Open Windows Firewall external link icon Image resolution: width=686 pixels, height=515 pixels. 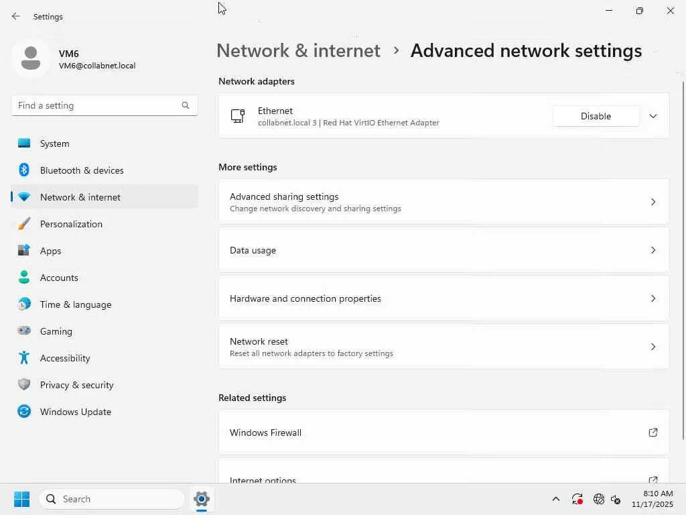653,433
